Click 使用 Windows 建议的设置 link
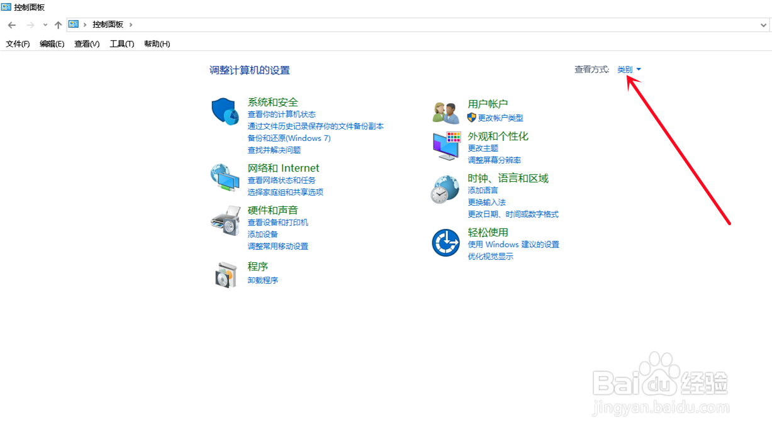 pyautogui.click(x=513, y=245)
